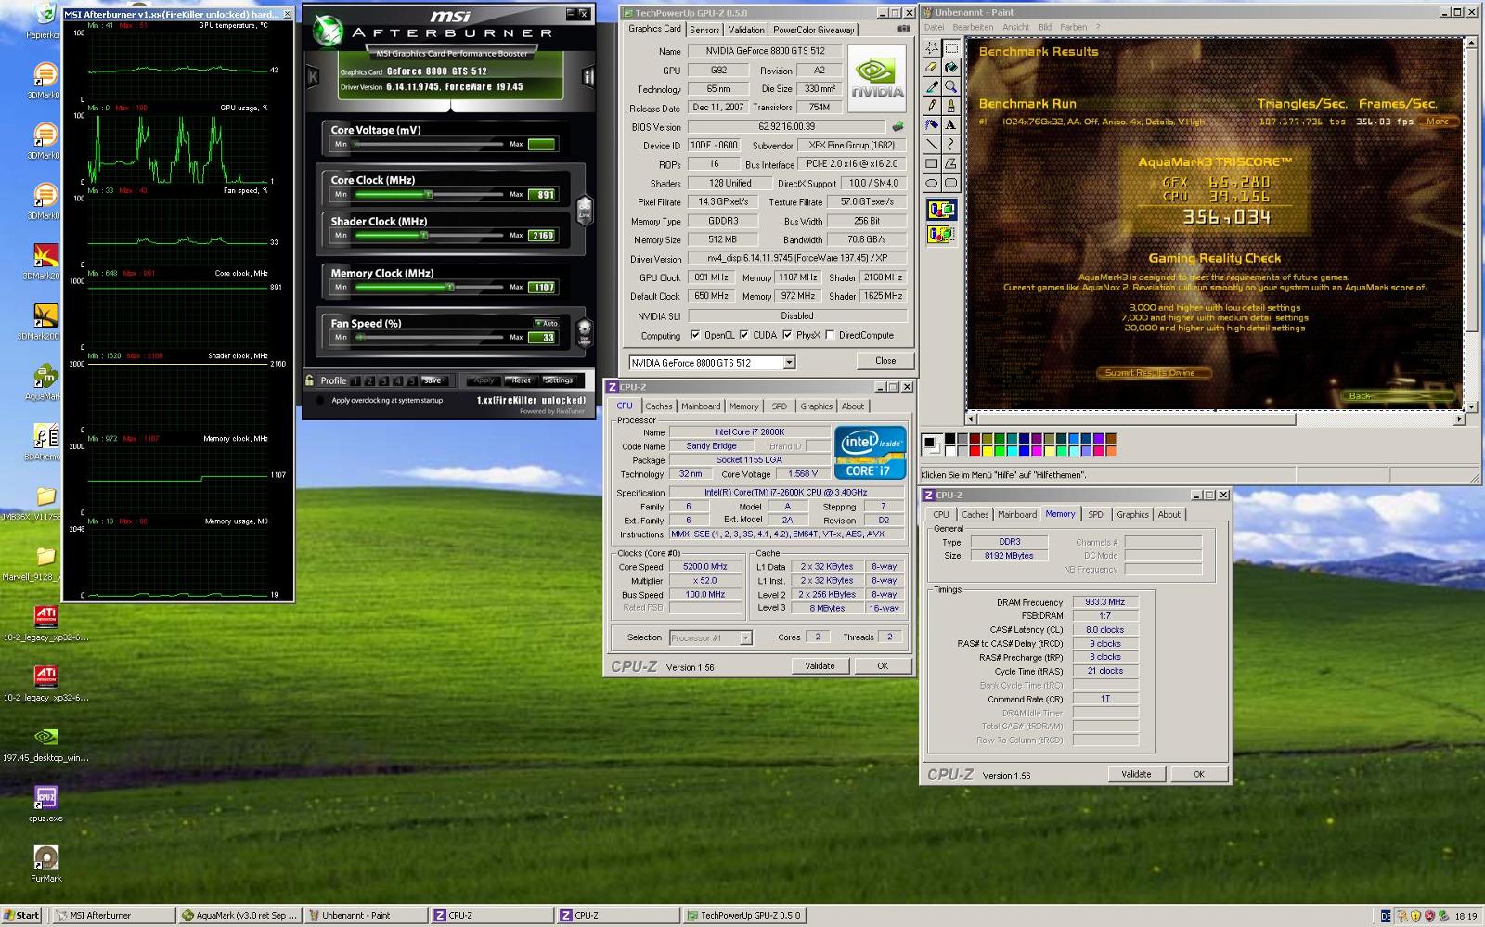Click OK in the CPU-Z Memory window
This screenshot has height=927, width=1485.
(1198, 774)
